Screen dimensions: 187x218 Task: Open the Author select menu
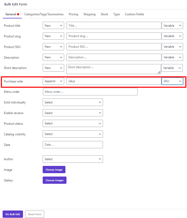[73, 159]
